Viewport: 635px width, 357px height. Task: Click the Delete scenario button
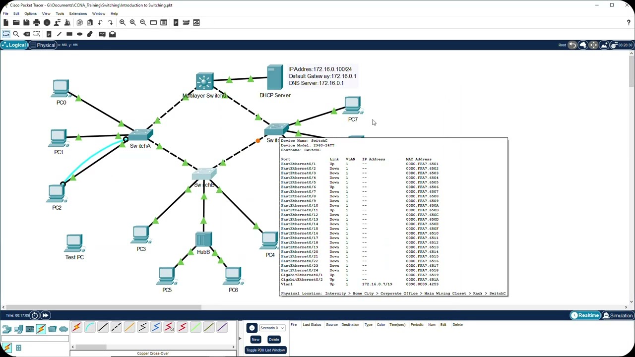274,339
